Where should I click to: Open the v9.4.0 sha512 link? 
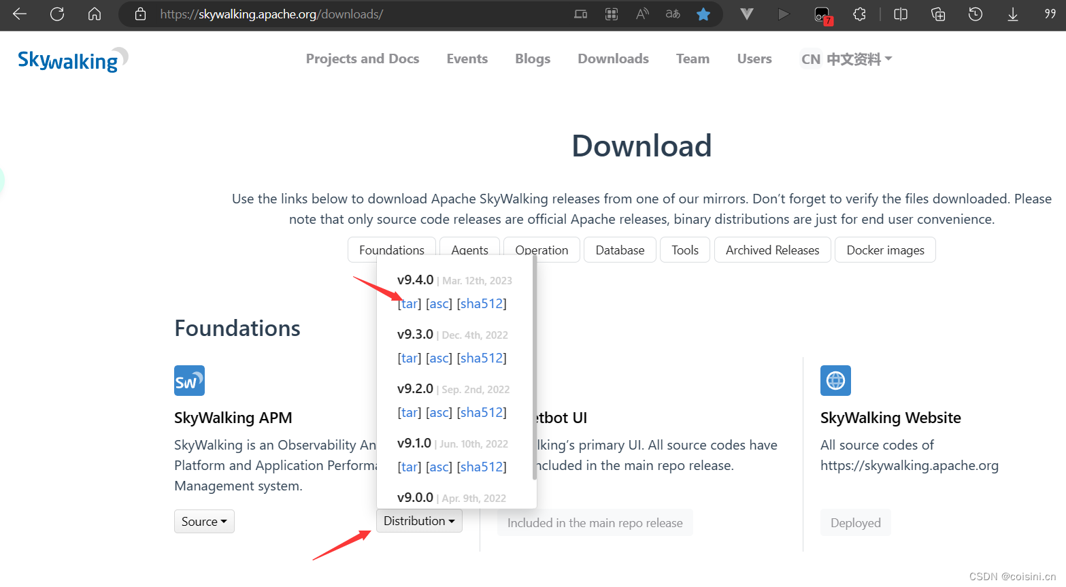click(x=482, y=303)
